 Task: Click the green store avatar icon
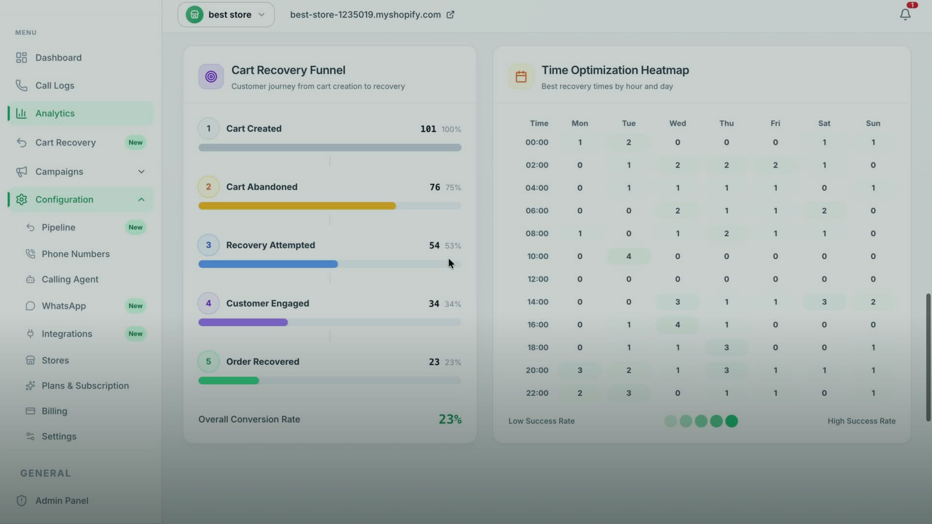(x=194, y=15)
